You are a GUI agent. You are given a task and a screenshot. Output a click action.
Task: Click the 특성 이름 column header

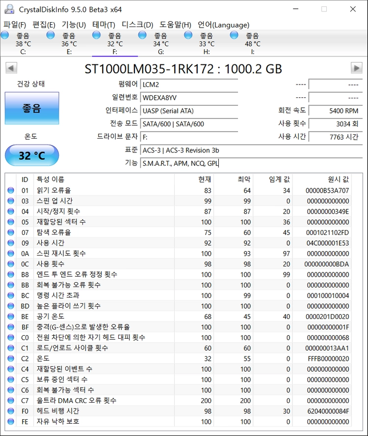[x=104, y=179]
